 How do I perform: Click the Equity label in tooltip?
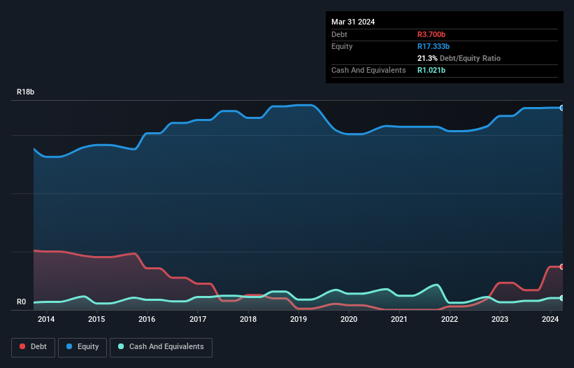tap(342, 46)
